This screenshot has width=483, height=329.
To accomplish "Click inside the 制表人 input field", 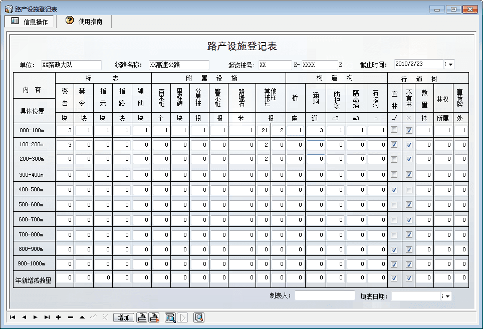I will pos(325,295).
